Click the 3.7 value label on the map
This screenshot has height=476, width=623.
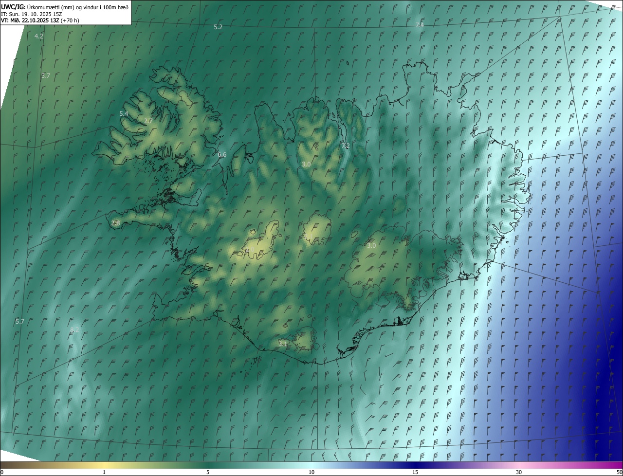(46, 75)
